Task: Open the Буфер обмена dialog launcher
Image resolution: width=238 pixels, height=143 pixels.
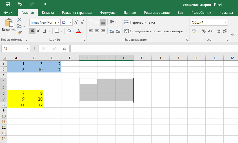Action: (x=26, y=40)
